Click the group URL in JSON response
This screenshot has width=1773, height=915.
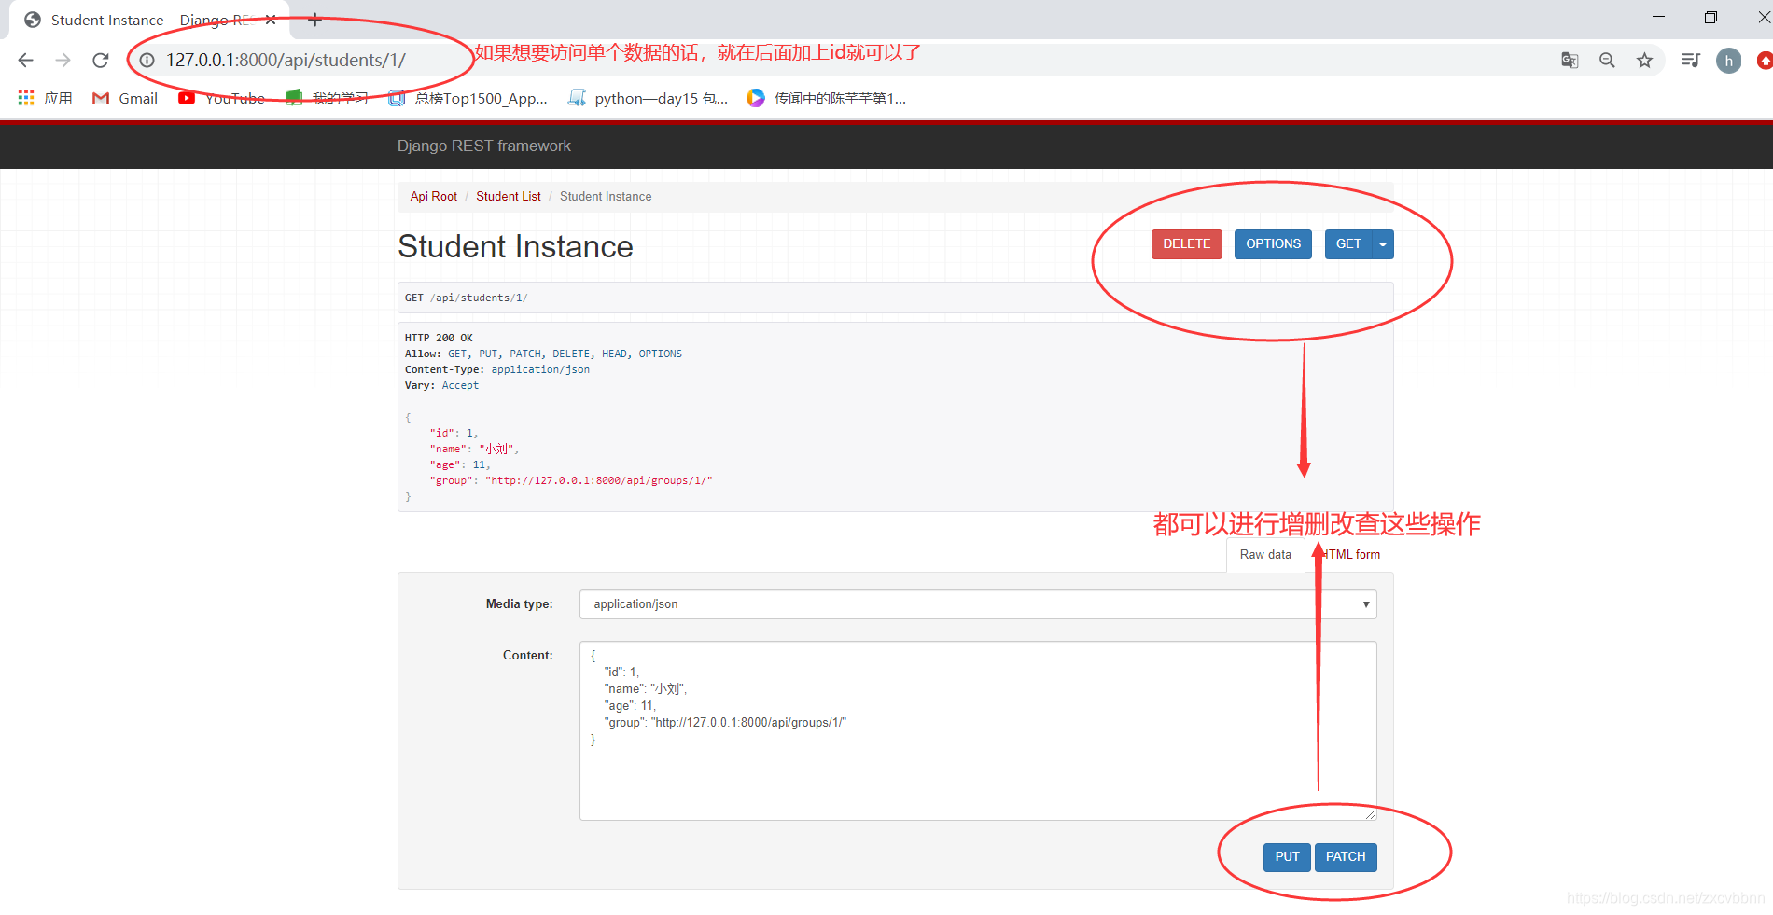click(x=599, y=481)
